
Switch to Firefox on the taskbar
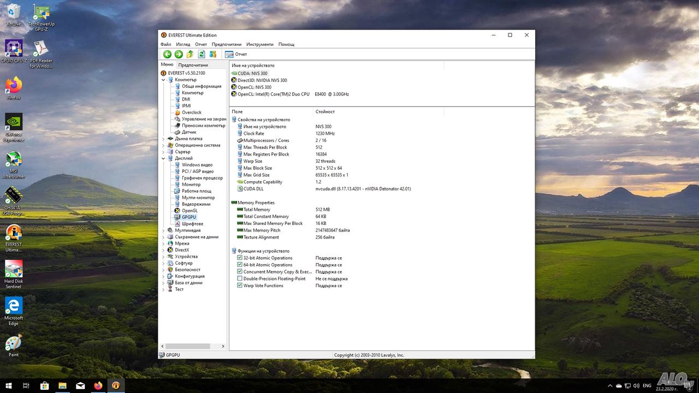click(98, 385)
